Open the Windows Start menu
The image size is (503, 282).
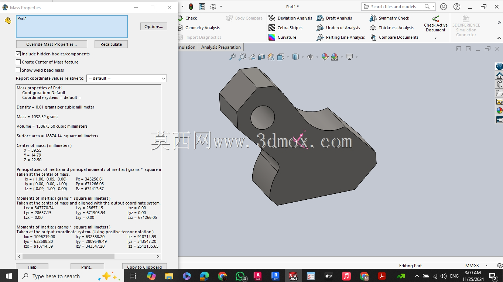[x=9, y=276]
